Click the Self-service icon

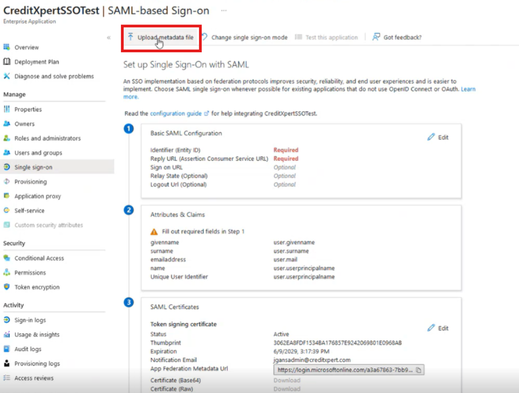[7, 211]
